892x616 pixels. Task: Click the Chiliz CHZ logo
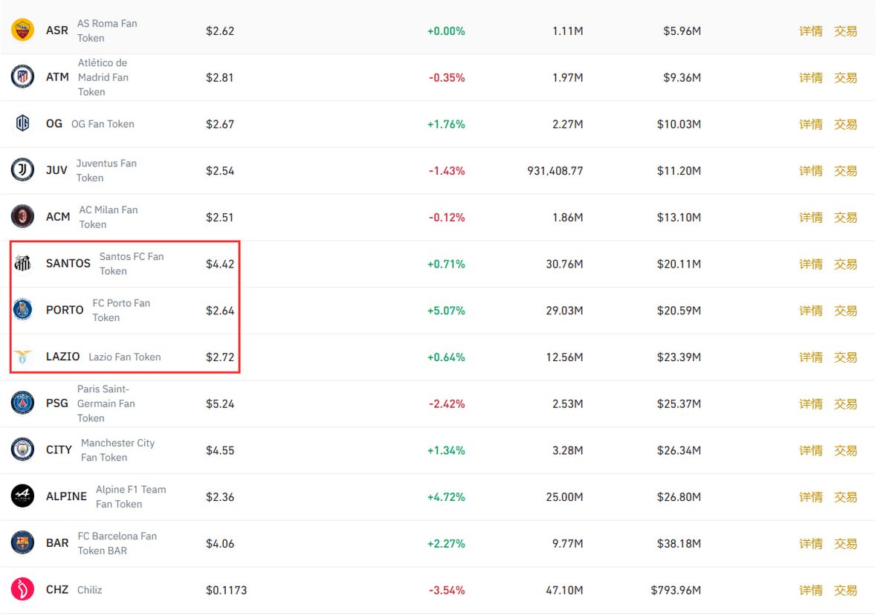click(x=22, y=589)
